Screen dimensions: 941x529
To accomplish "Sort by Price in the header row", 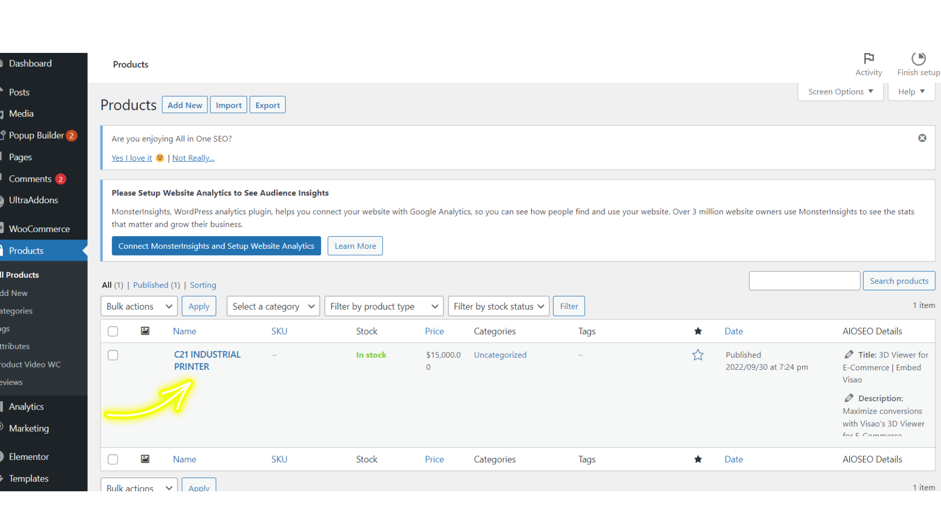I will (x=434, y=331).
